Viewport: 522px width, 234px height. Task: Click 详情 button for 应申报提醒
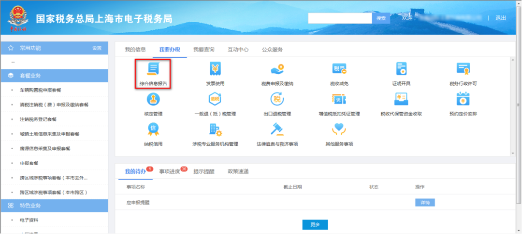pyautogui.click(x=425, y=202)
